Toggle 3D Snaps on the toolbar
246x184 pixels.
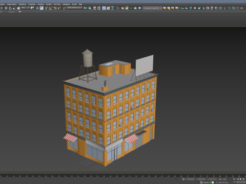click(x=46, y=8)
